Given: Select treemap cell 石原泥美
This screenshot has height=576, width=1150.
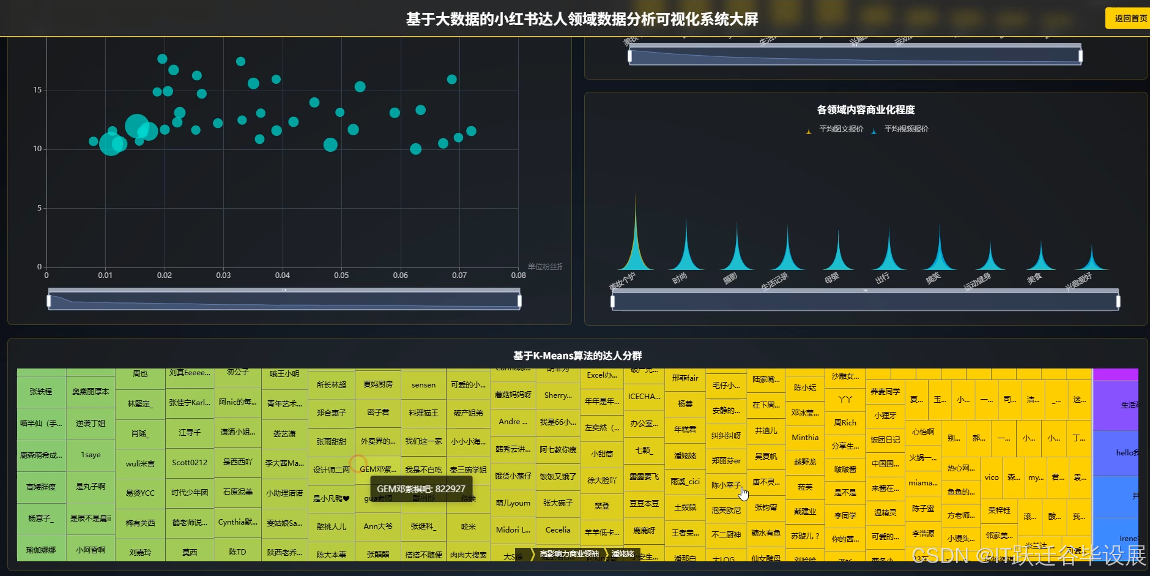Looking at the screenshot, I should [237, 492].
